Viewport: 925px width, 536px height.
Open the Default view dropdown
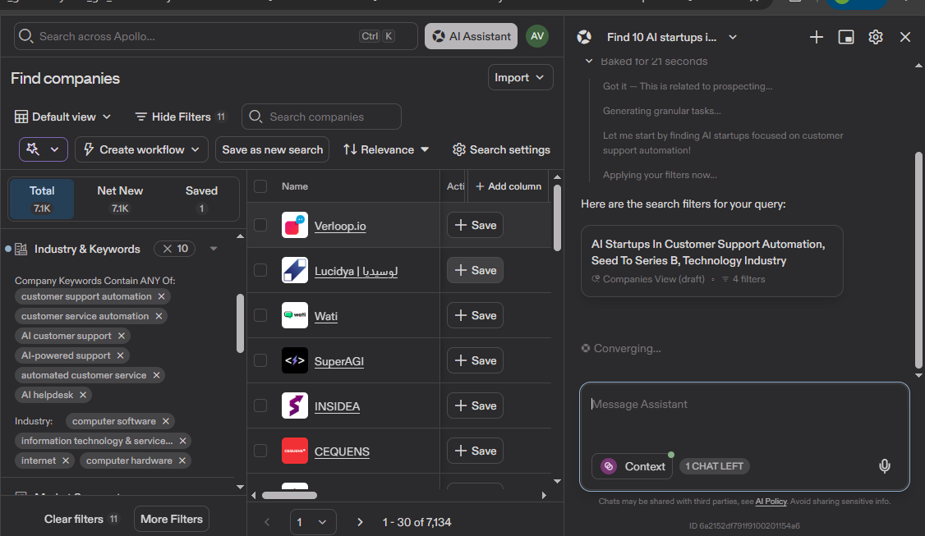click(x=62, y=117)
